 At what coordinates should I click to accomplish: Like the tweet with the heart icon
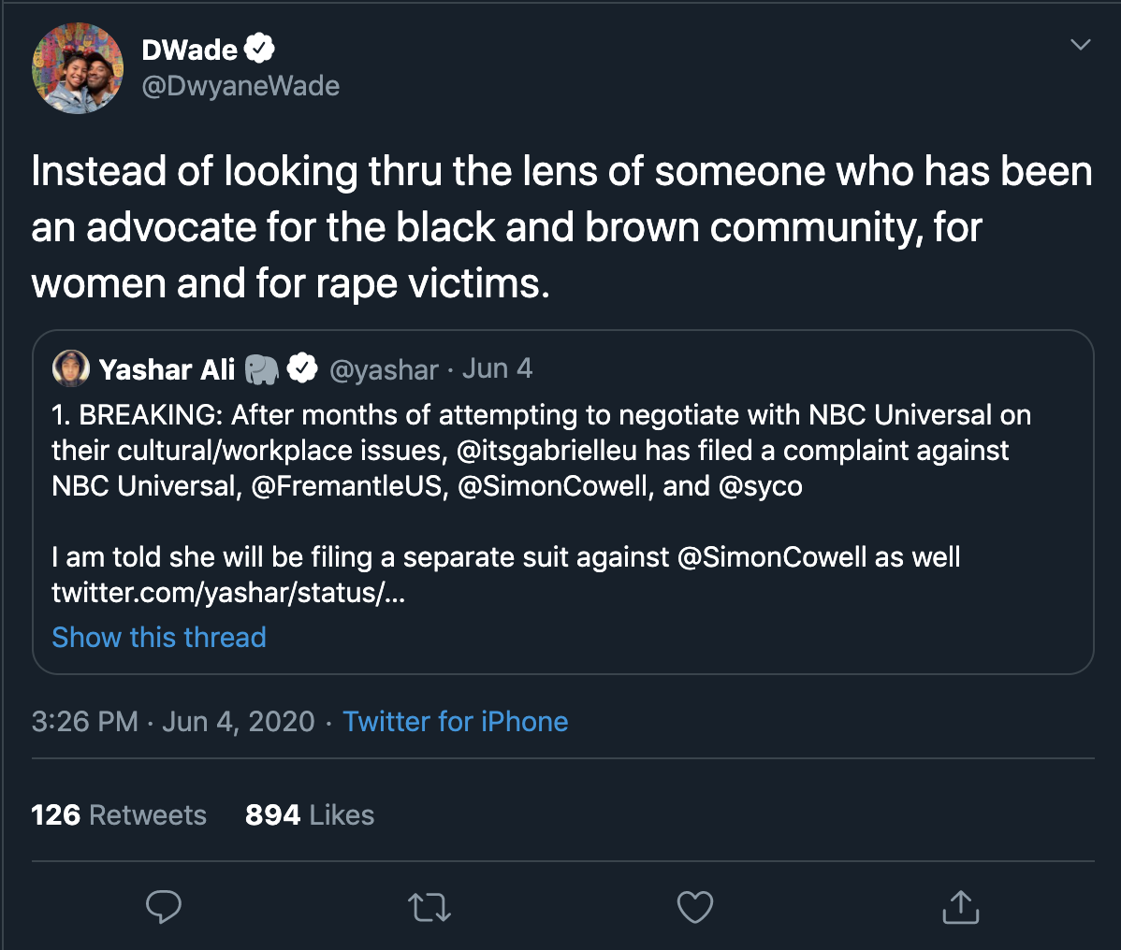click(x=694, y=906)
